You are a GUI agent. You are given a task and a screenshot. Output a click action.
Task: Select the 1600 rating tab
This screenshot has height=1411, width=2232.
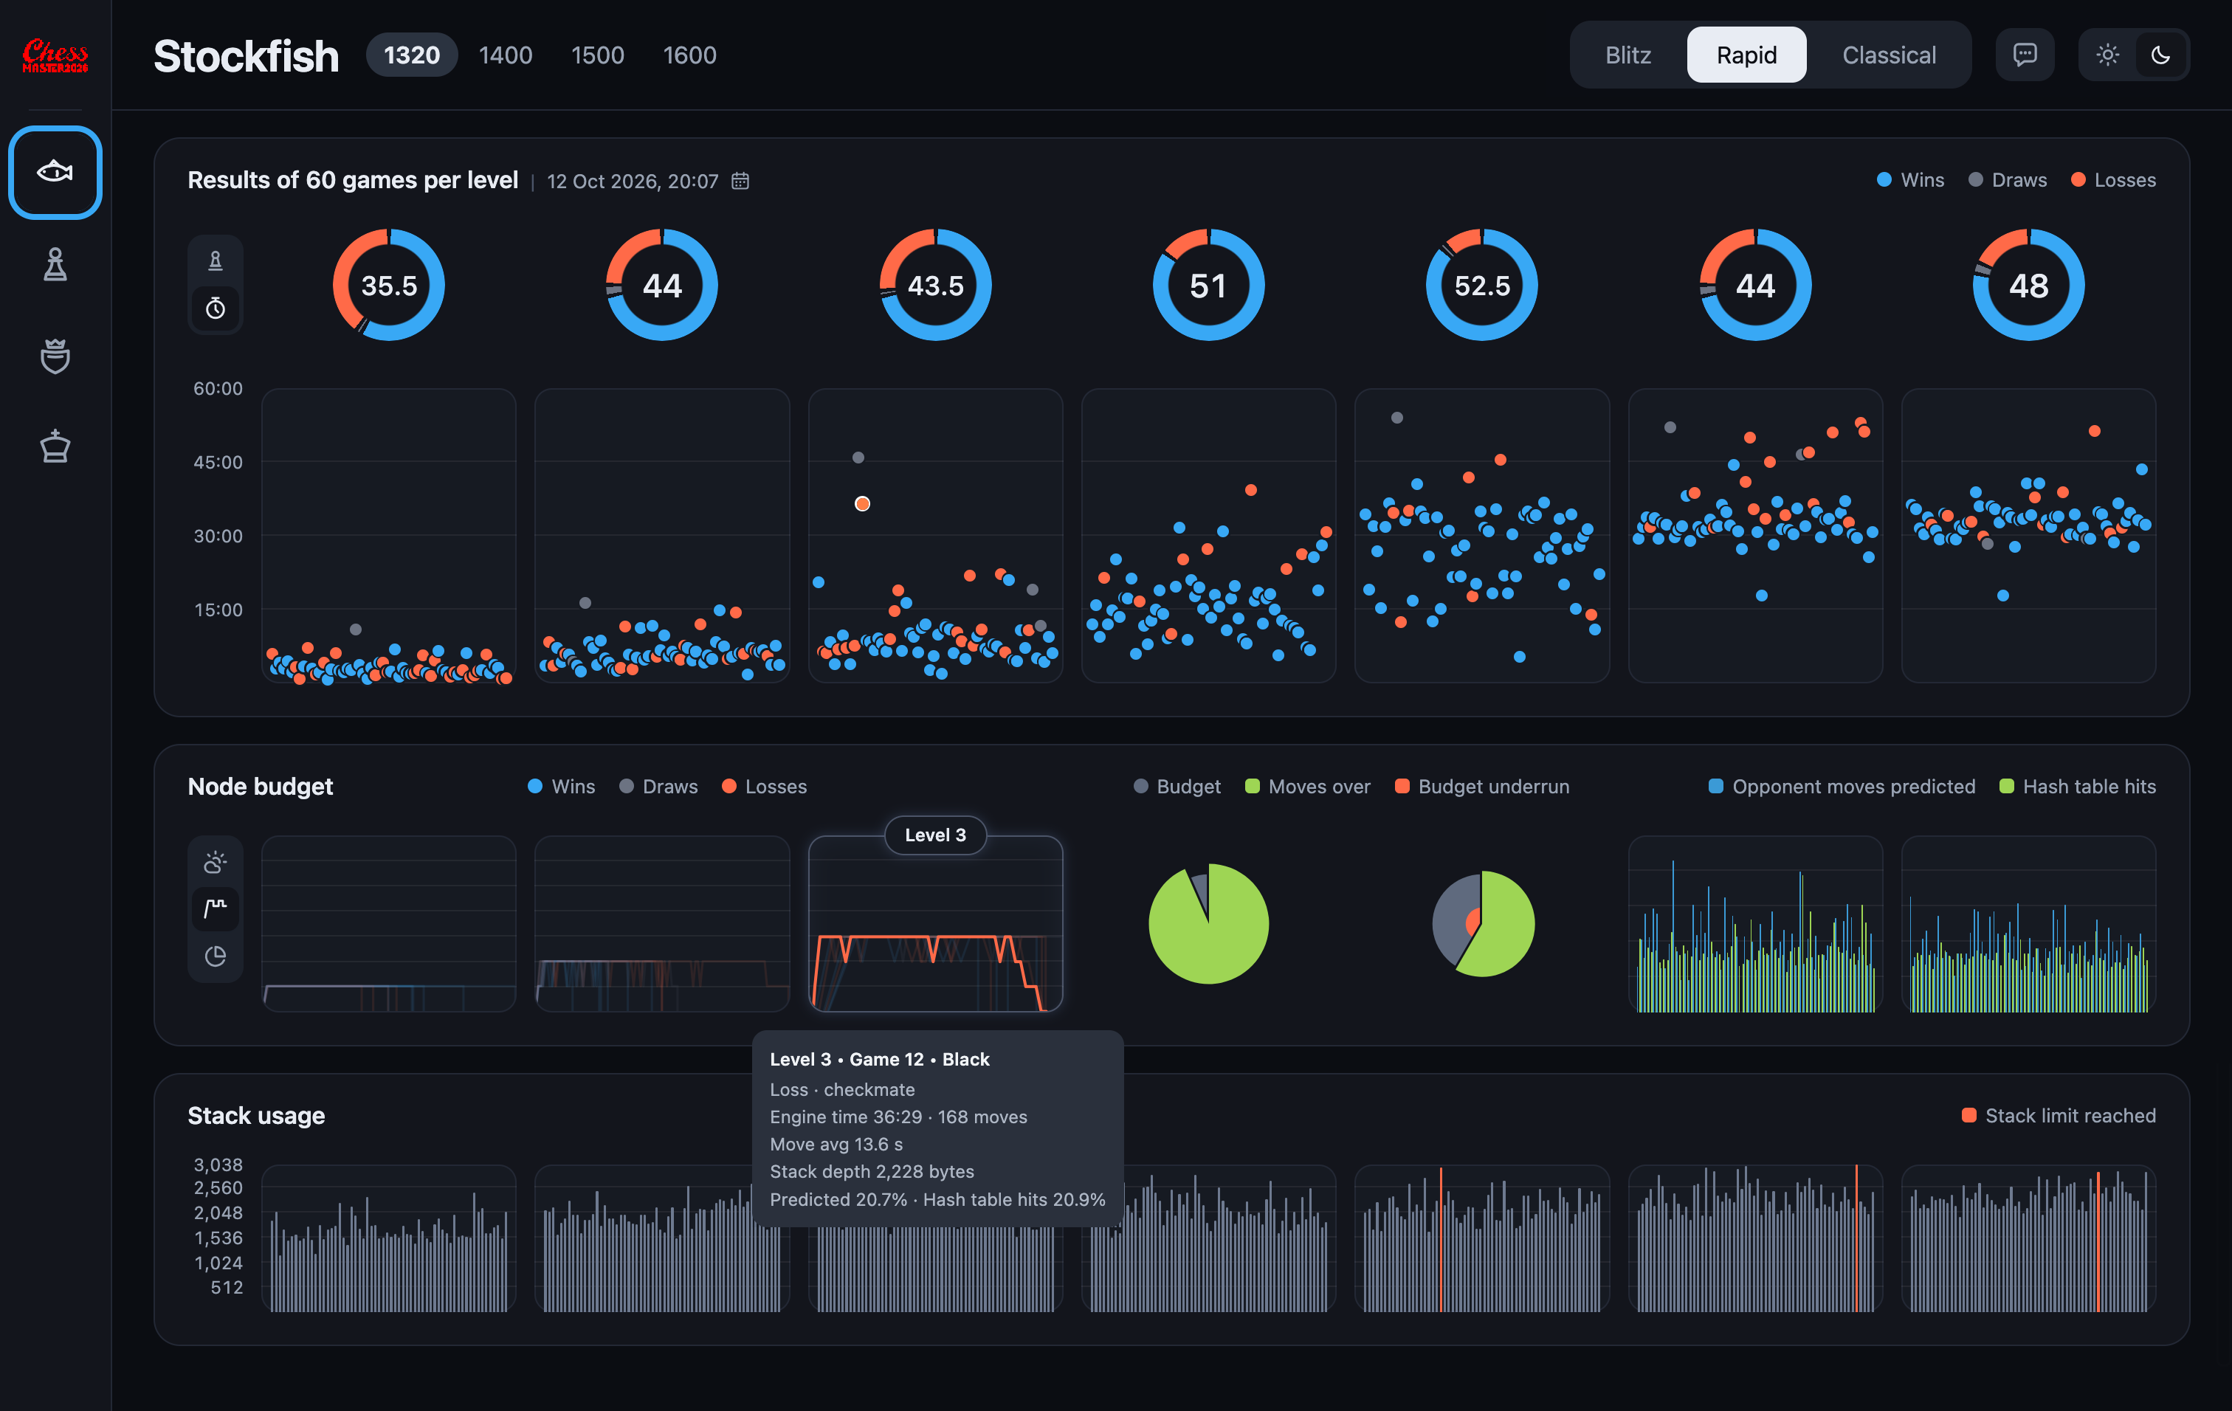689,55
